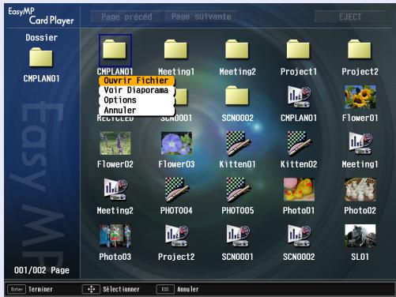Viewport: 396px width, 297px height.
Task: Select the Project2 scenario file icon
Action: (176, 235)
